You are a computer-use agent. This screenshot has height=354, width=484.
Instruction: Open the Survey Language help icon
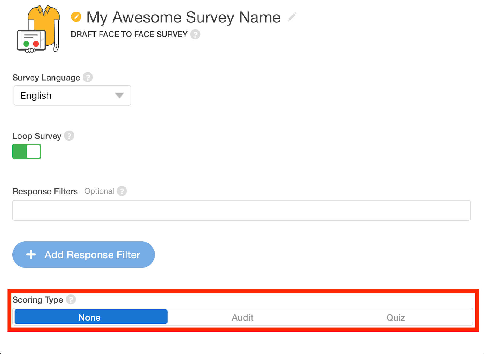88,78
